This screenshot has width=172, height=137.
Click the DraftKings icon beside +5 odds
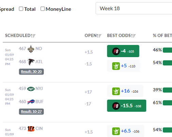point(116,66)
